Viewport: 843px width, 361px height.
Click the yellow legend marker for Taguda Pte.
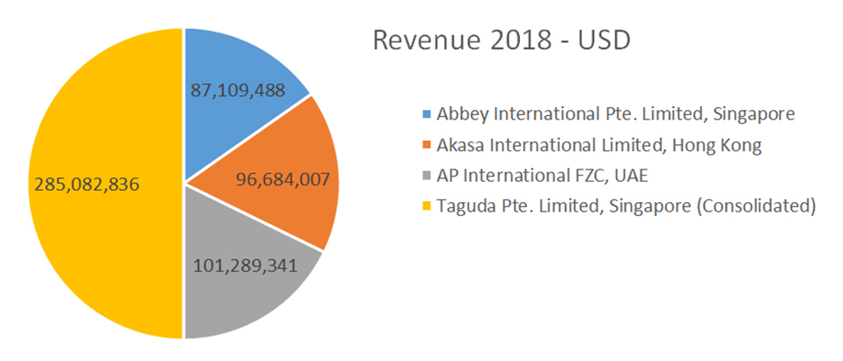[427, 206]
